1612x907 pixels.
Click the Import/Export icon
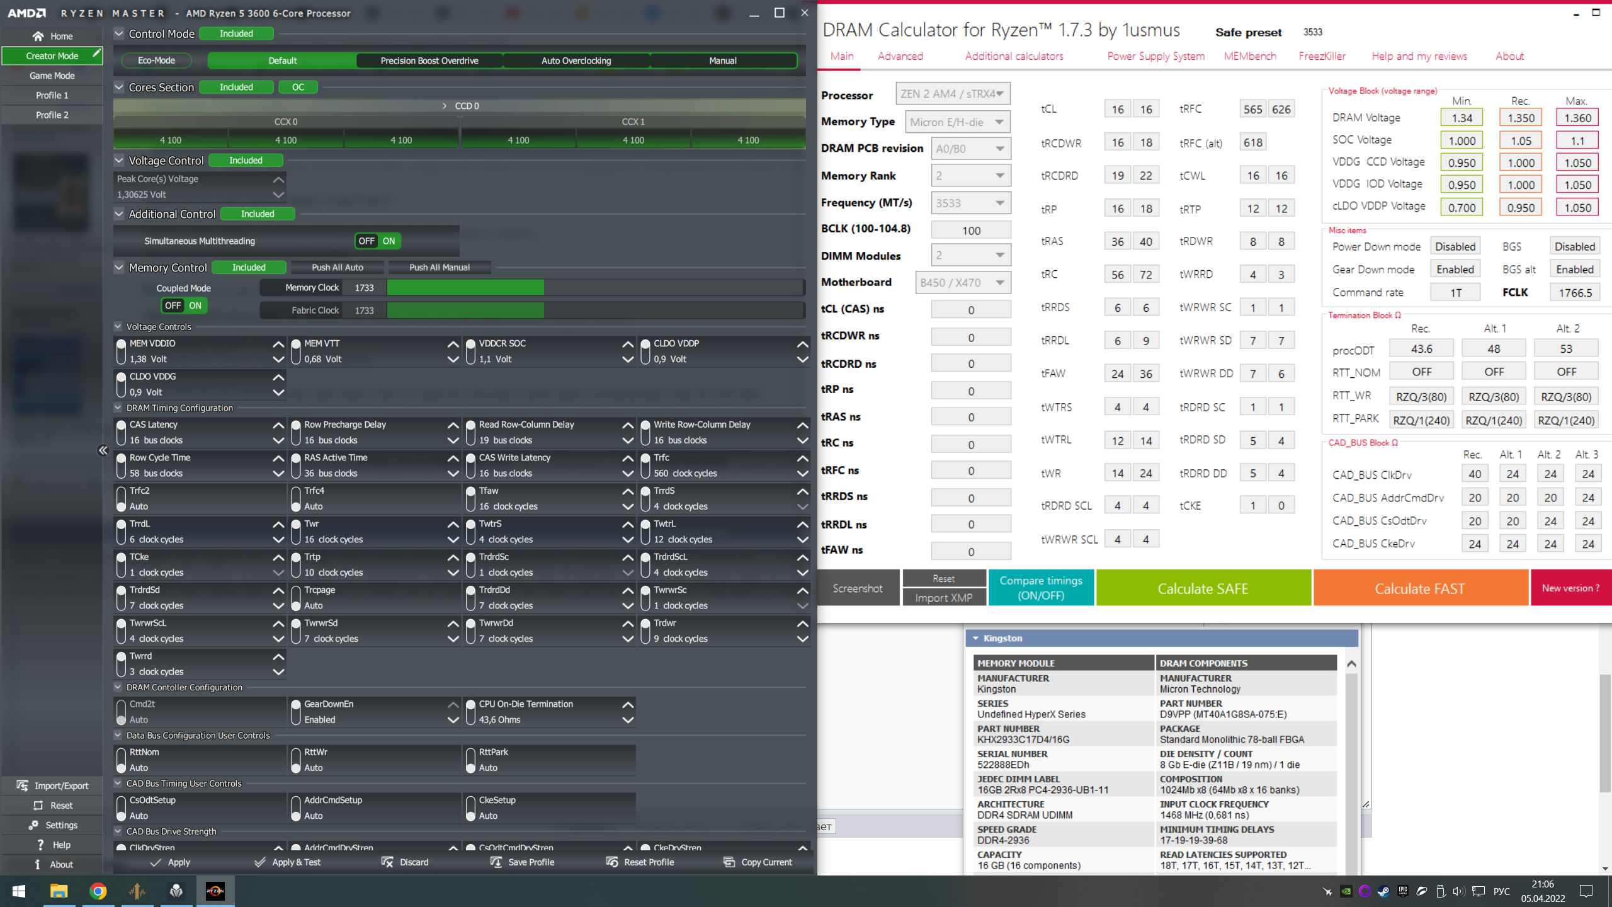click(23, 785)
